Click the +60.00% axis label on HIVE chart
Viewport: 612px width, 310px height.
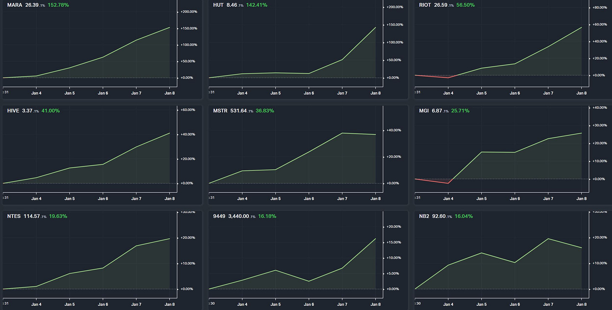point(188,110)
